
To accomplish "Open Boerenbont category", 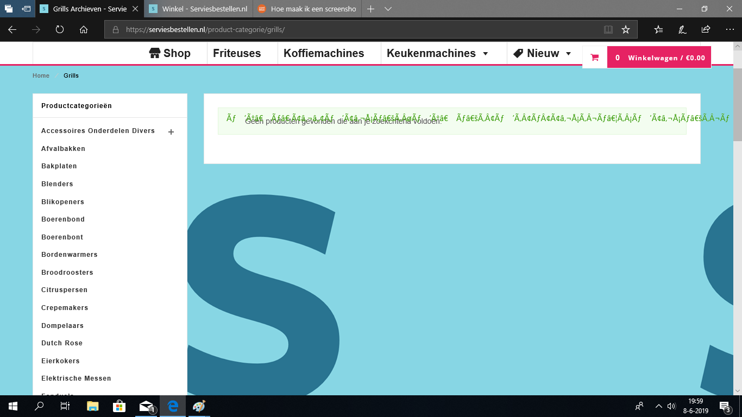I will tap(62, 237).
